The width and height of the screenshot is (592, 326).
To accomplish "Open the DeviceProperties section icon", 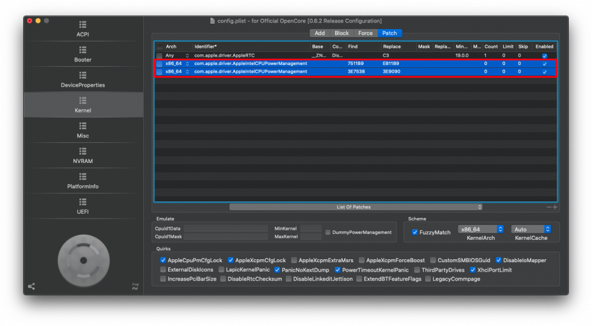I will coord(83,75).
